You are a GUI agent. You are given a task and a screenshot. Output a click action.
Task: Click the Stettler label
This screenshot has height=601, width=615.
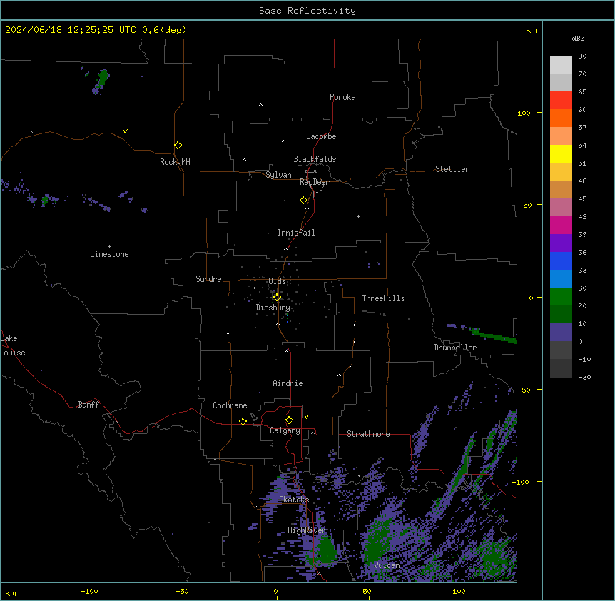452,169
